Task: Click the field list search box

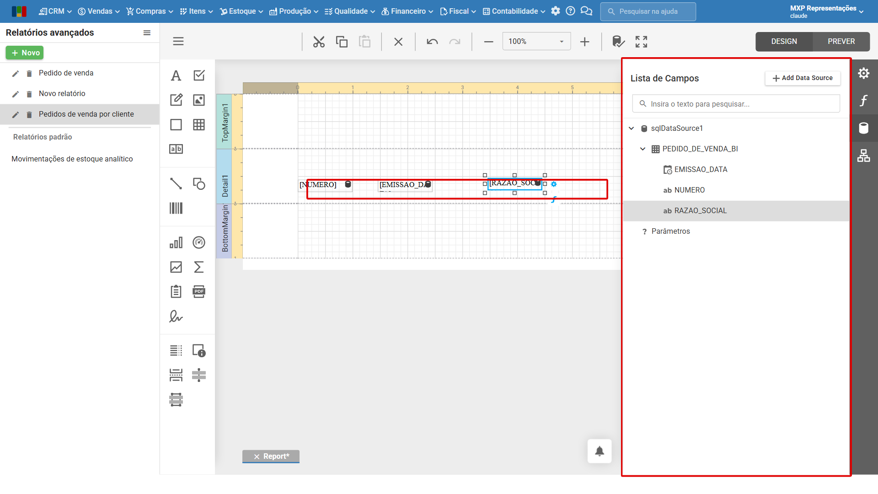Action: click(736, 104)
